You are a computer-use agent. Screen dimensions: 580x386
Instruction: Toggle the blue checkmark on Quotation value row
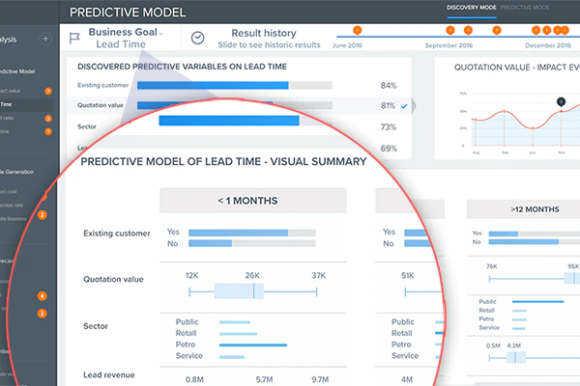(x=404, y=106)
